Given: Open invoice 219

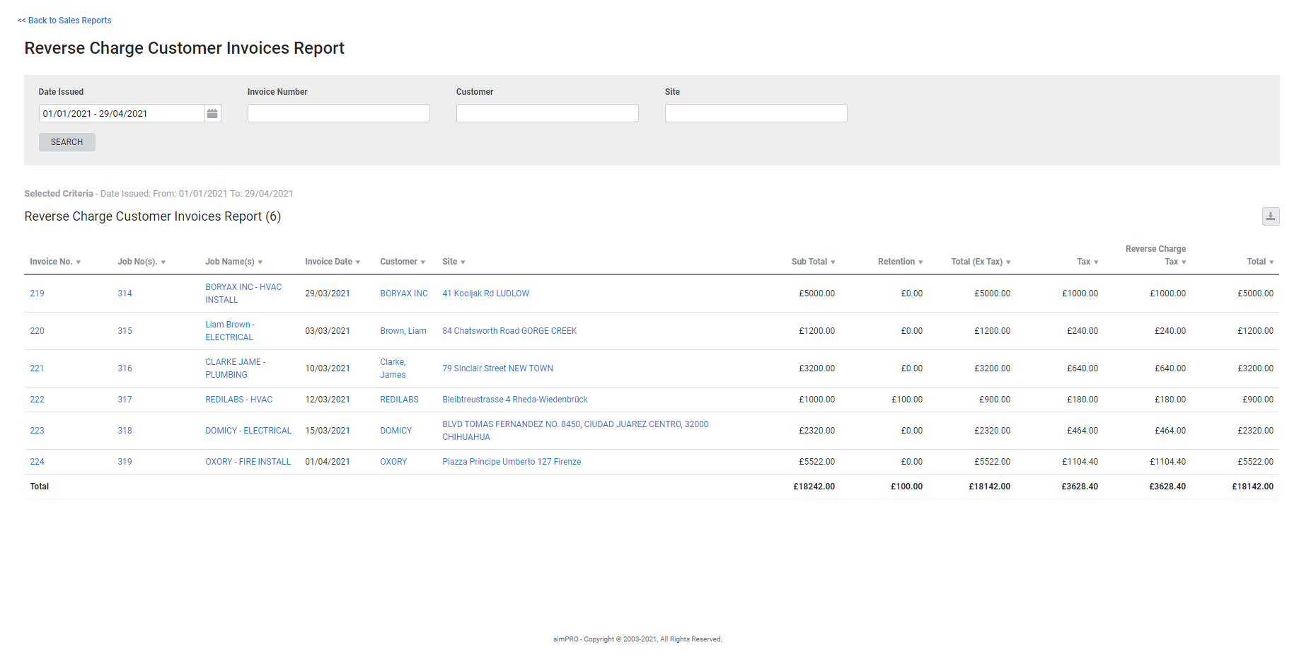Looking at the screenshot, I should (x=37, y=293).
